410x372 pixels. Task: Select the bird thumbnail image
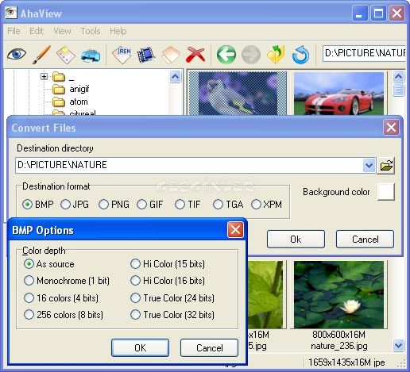click(x=238, y=93)
